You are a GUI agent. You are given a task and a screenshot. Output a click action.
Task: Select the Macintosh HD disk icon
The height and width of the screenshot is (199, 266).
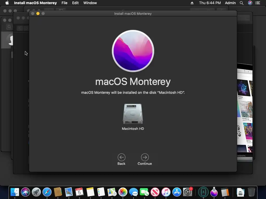[133, 114]
